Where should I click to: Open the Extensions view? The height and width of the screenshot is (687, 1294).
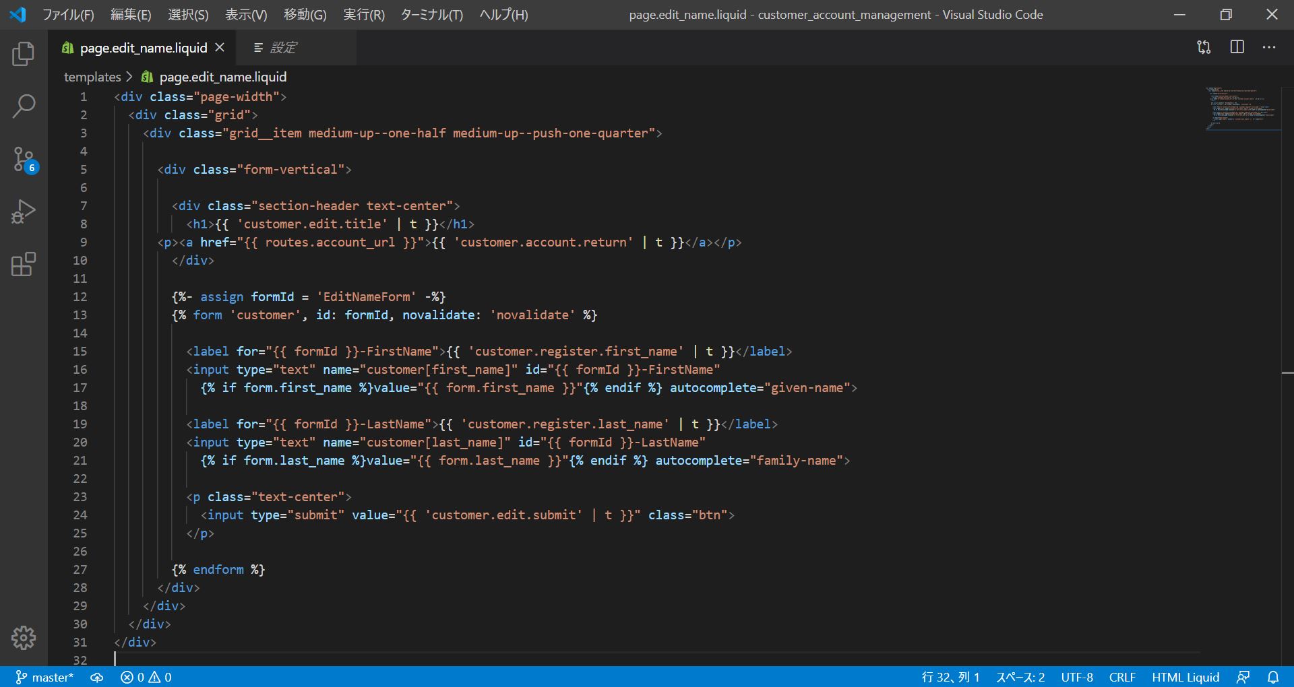(x=24, y=265)
